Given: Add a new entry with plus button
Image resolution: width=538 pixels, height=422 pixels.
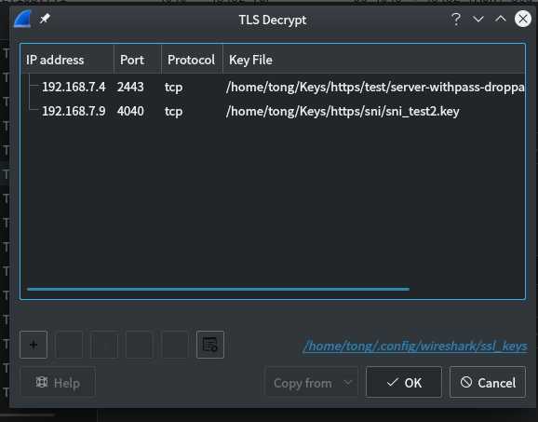Looking at the screenshot, I should point(34,345).
